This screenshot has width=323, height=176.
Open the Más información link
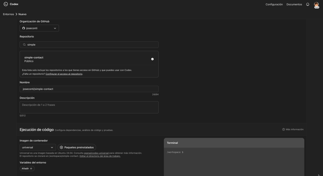[x=293, y=129]
